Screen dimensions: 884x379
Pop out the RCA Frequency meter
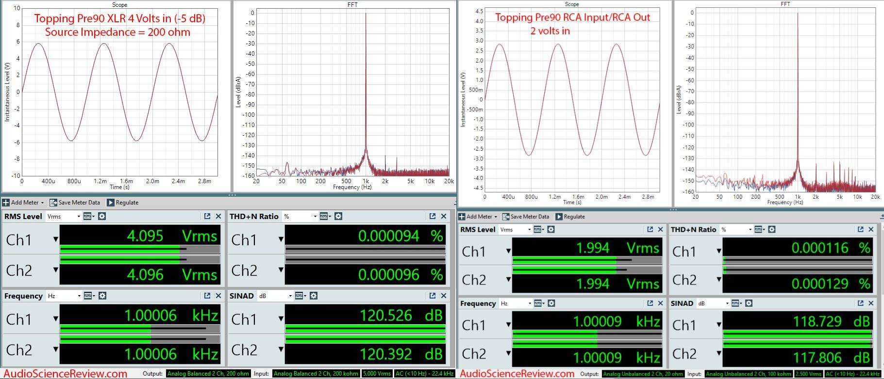(650, 303)
